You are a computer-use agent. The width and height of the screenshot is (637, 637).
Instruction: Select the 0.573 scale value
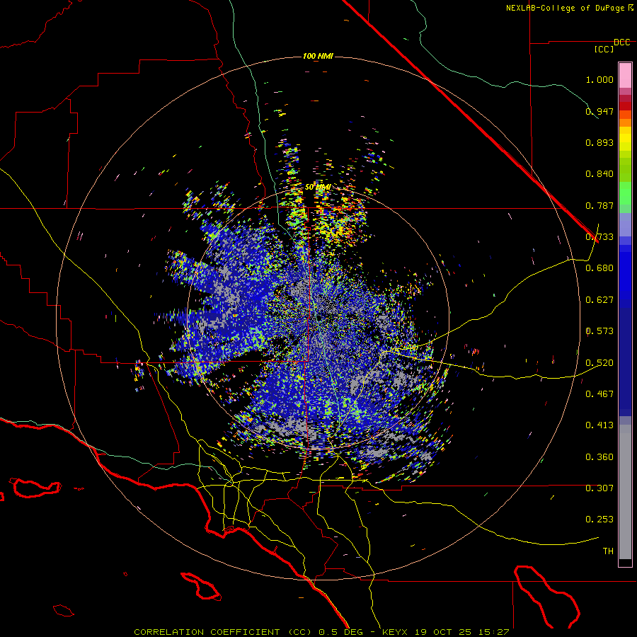[599, 331]
